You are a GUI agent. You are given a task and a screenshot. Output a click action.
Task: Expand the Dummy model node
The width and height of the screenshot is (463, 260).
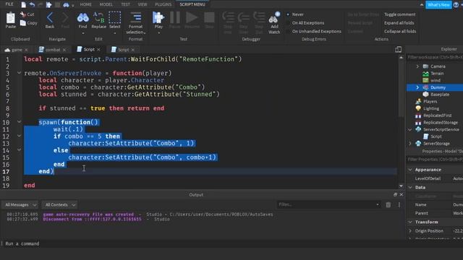tap(417, 87)
